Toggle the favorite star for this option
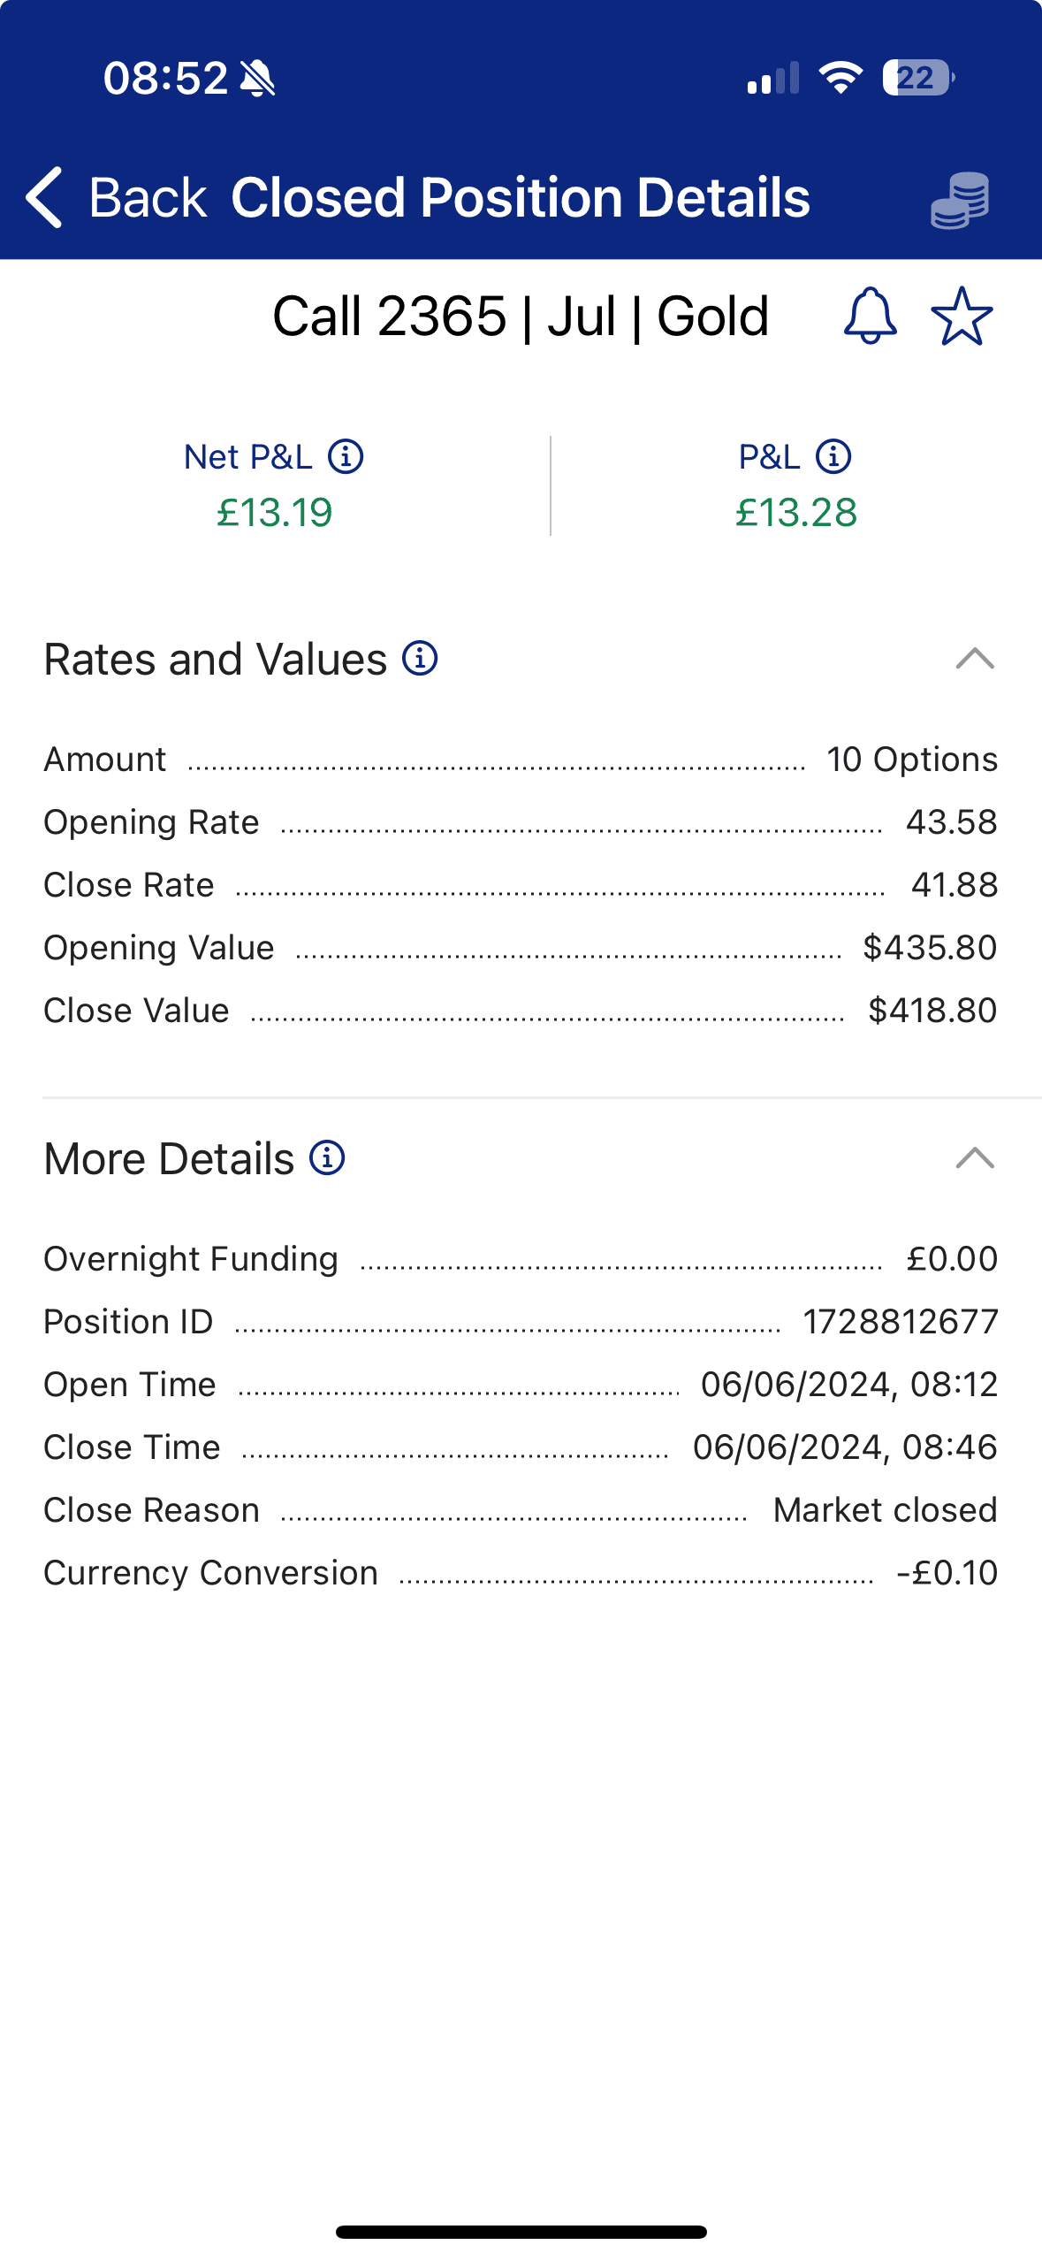1042x2260 pixels. point(962,316)
